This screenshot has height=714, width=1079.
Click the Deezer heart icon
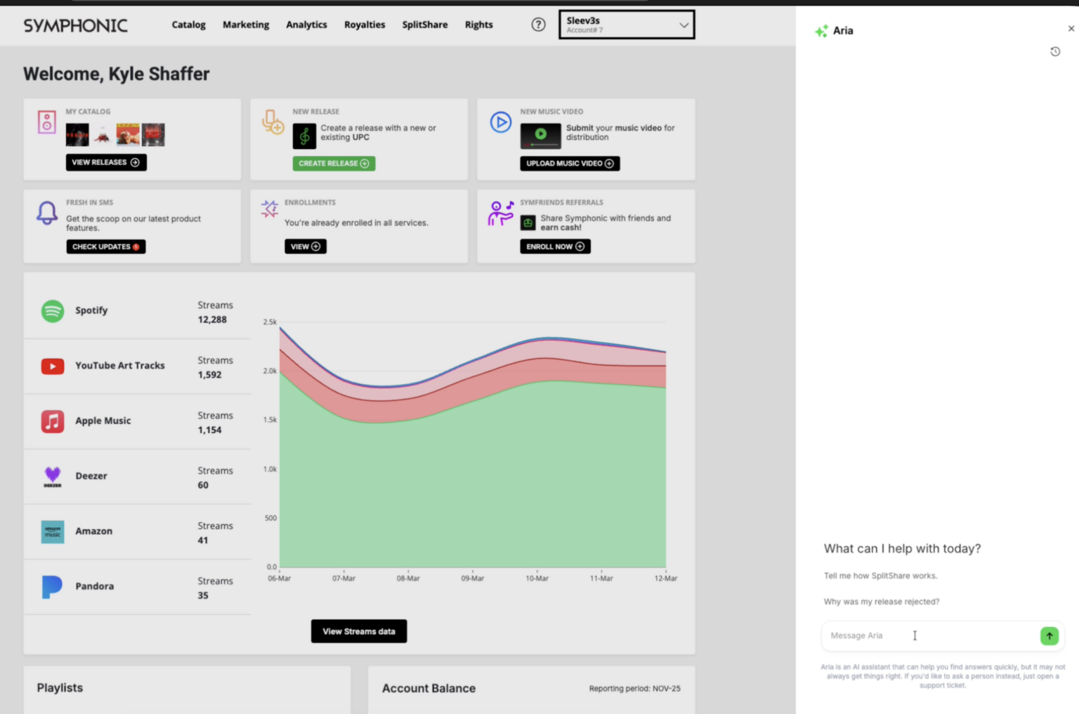coord(53,476)
